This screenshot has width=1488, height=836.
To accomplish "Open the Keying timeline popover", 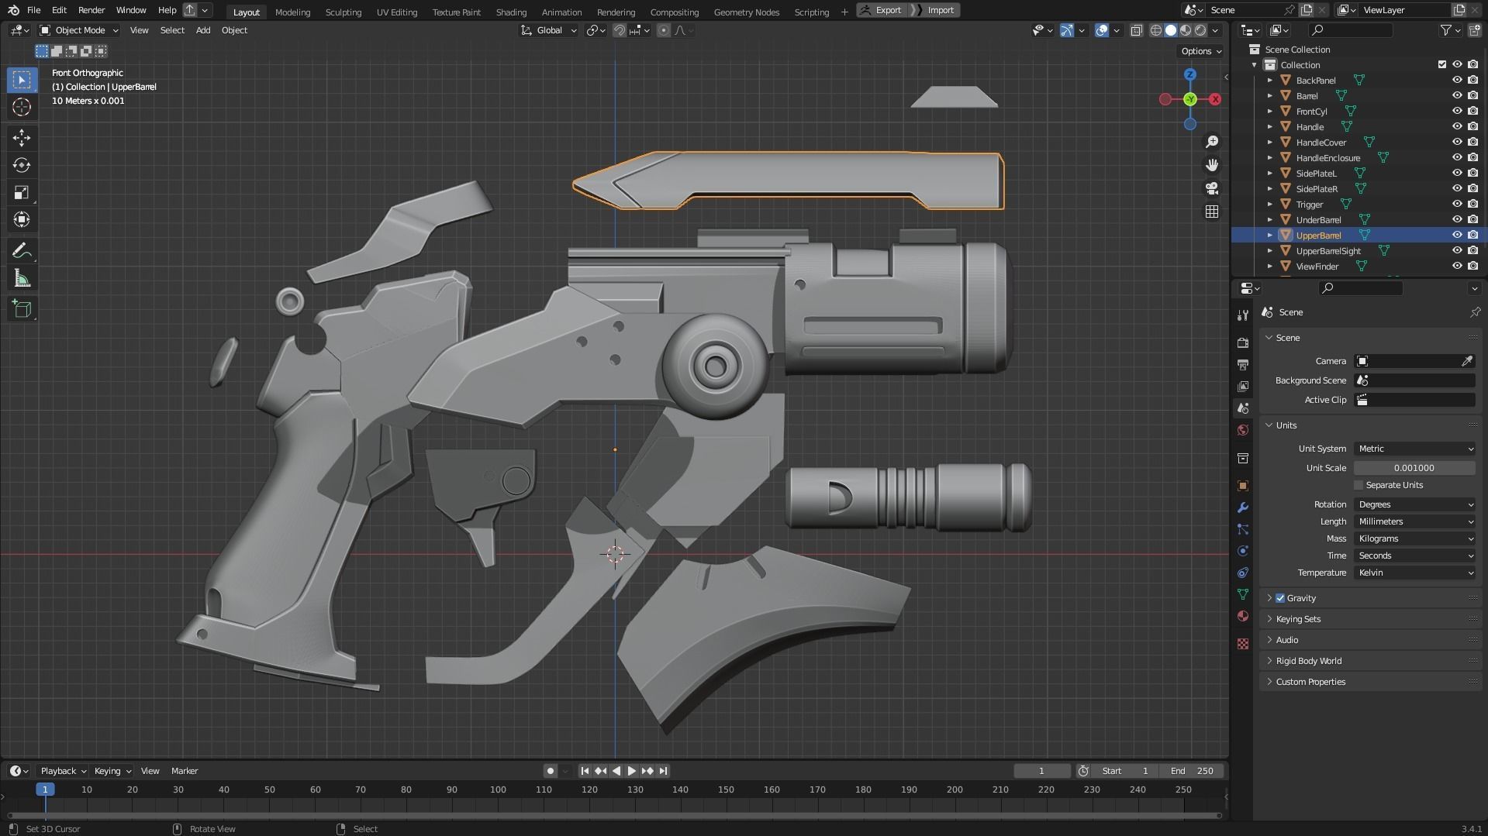I will [x=112, y=771].
